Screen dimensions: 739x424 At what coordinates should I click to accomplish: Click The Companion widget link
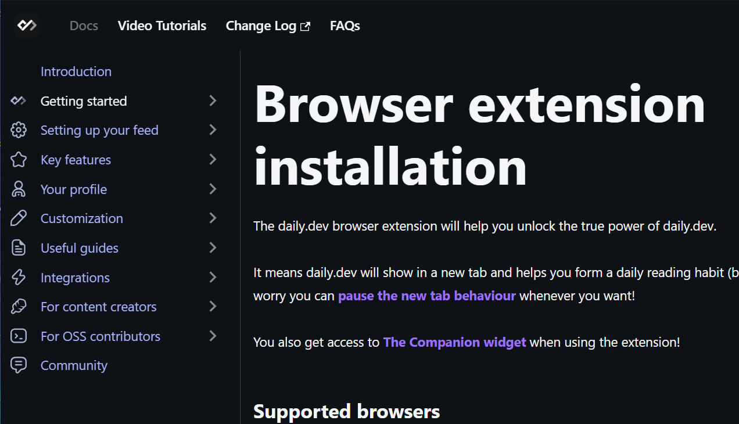454,342
